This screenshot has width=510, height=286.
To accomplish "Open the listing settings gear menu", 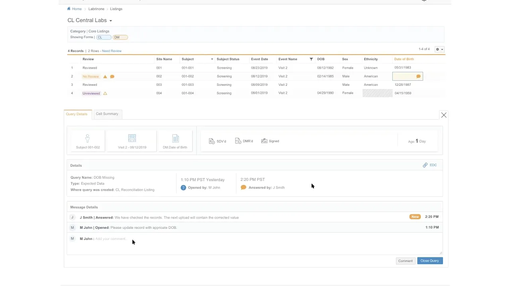I will (439, 49).
